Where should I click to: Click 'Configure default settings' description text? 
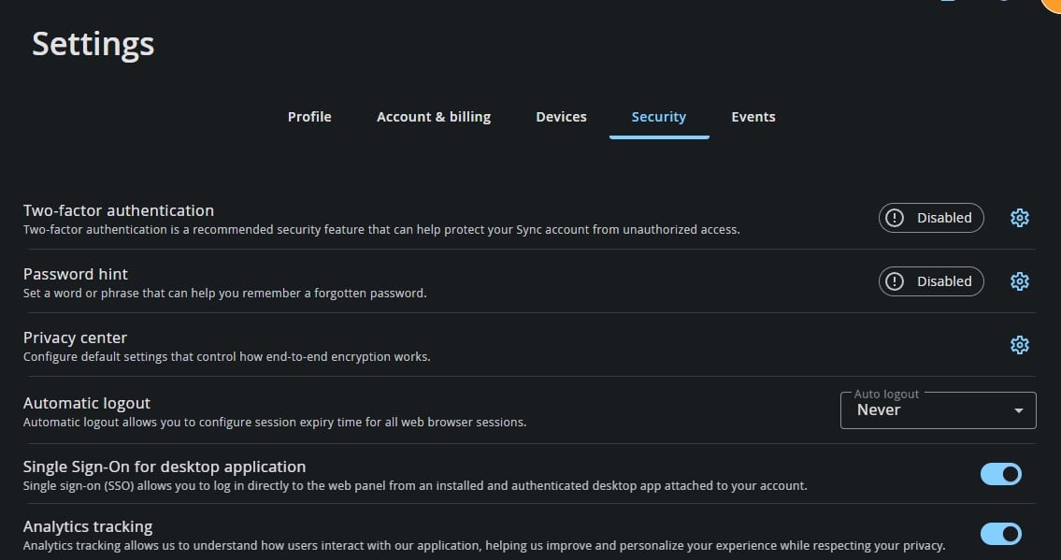click(226, 356)
